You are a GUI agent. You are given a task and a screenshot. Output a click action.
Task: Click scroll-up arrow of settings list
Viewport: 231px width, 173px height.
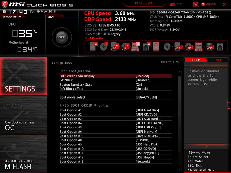(179, 72)
